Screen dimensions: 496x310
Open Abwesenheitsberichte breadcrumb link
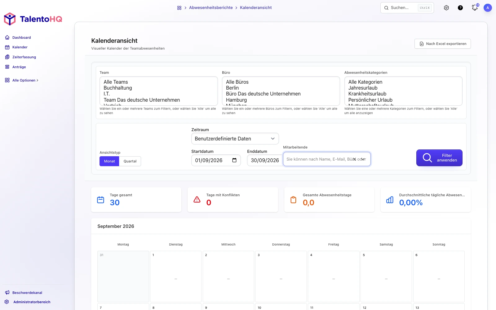211,8
